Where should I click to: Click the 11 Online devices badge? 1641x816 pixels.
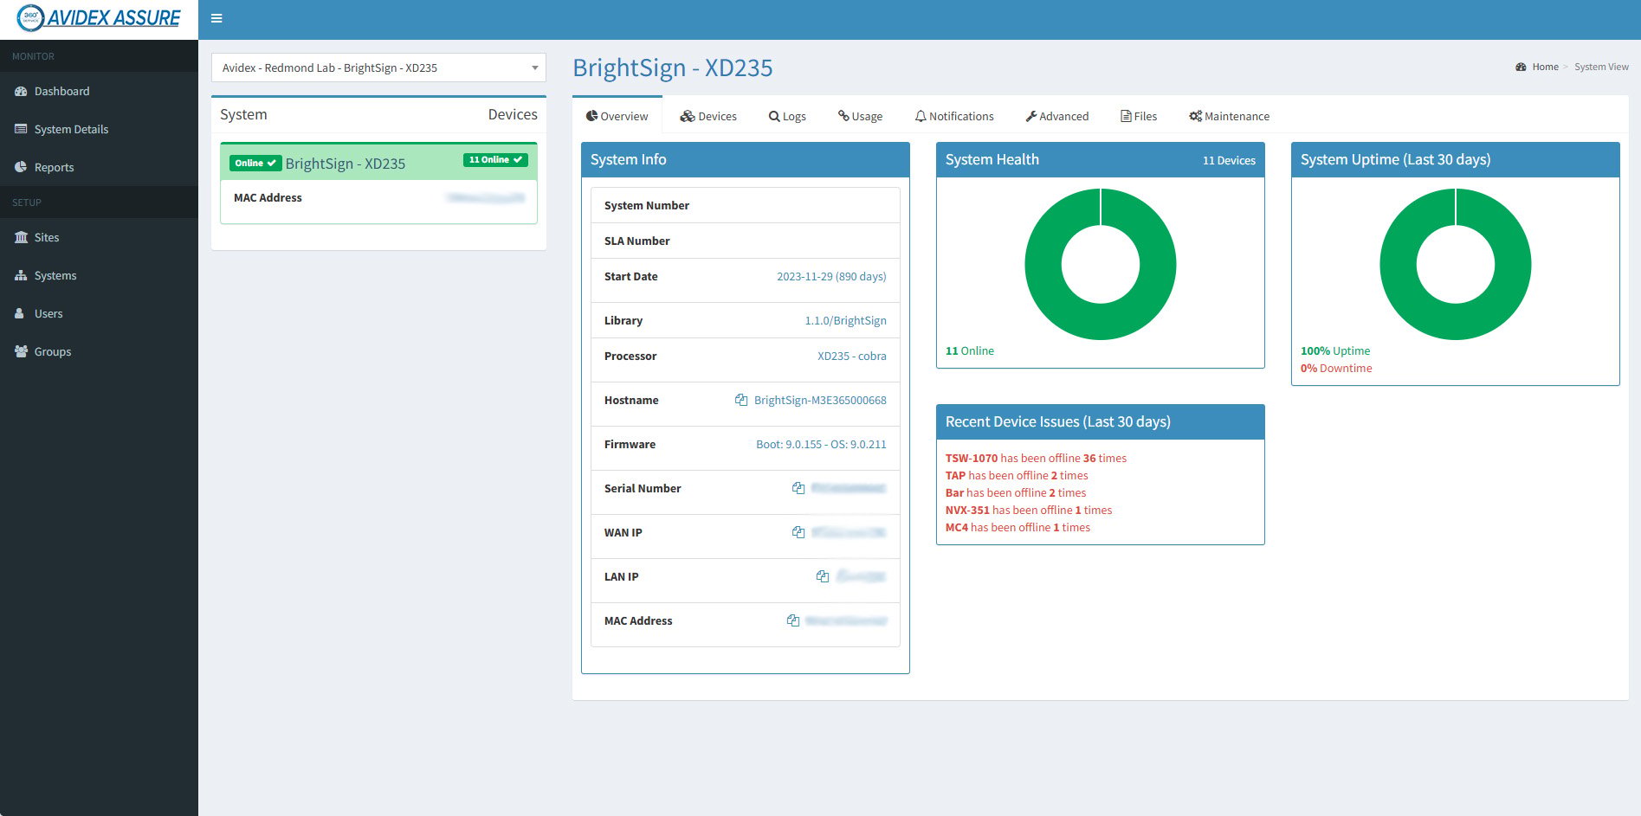pyautogui.click(x=495, y=160)
